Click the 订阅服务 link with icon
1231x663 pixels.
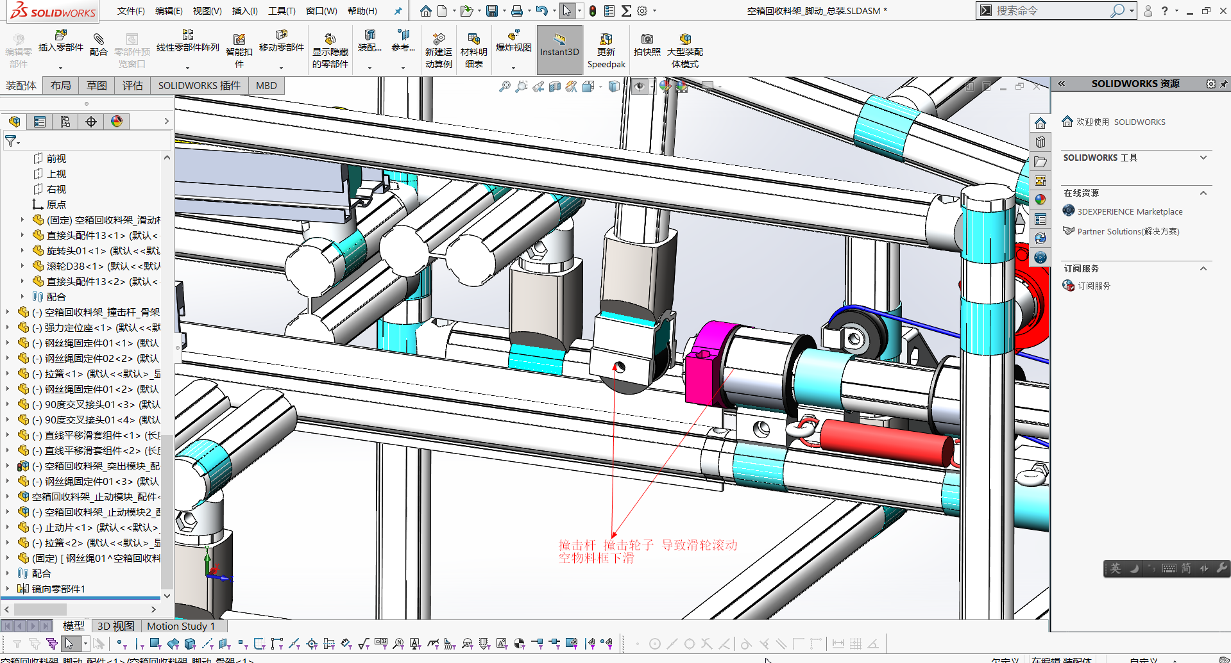[x=1087, y=286]
